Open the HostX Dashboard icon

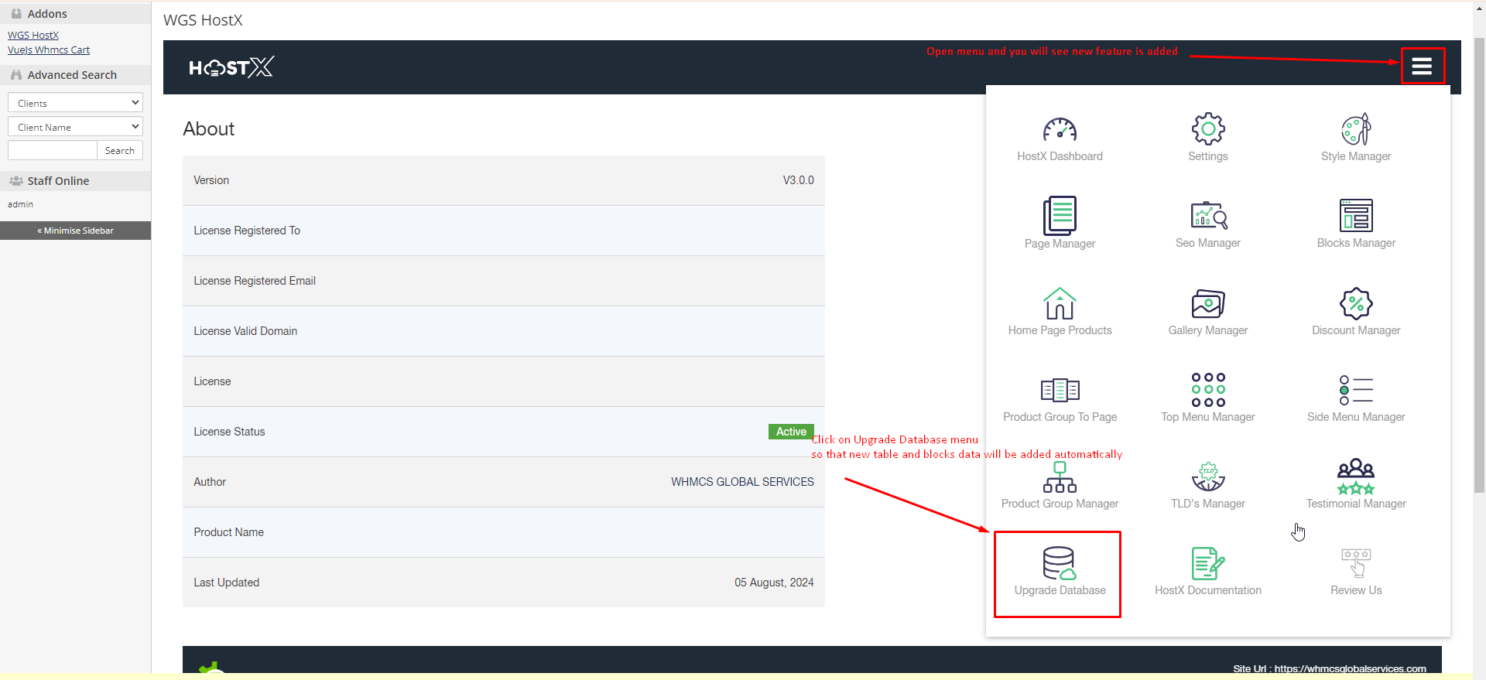click(x=1060, y=130)
